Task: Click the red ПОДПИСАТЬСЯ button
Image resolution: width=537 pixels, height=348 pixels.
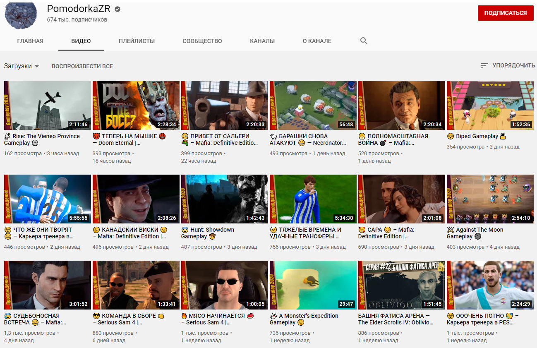Action: (x=506, y=13)
